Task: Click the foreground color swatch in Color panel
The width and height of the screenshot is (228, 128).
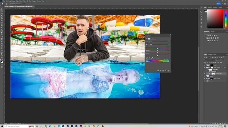Action: coord(205,11)
